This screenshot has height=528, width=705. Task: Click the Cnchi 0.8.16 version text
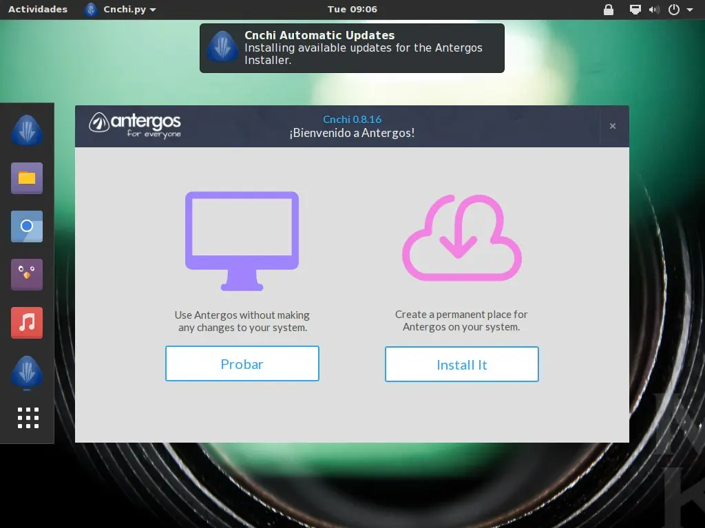point(352,119)
